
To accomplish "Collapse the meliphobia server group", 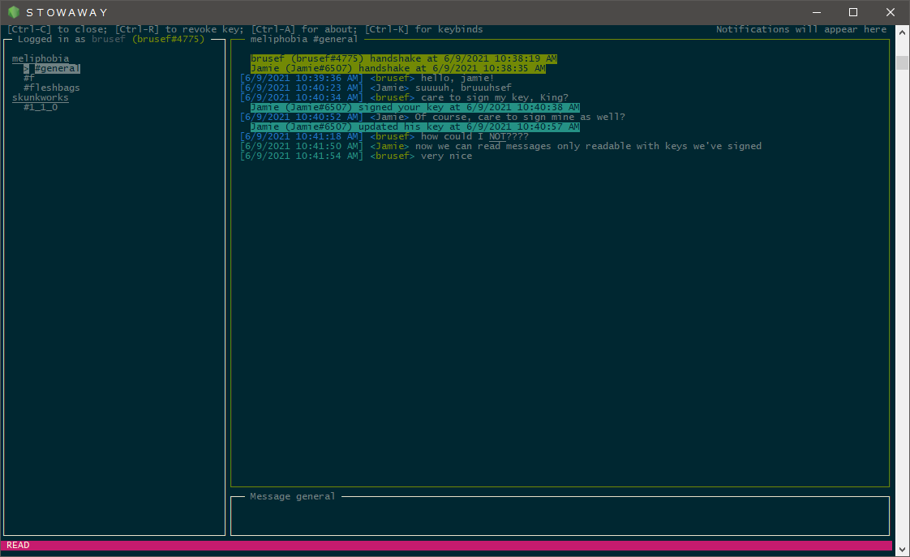I will 41,59.
